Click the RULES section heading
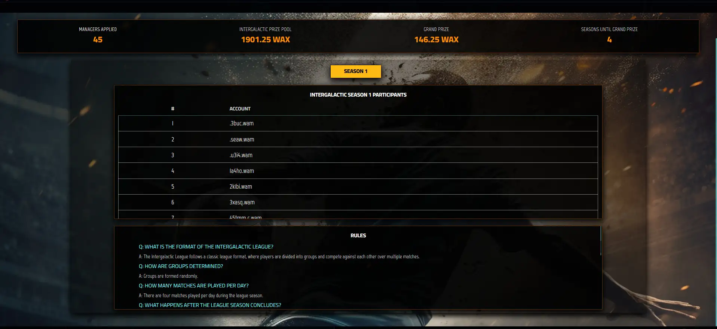Viewport: 717px width, 329px height. (x=358, y=236)
